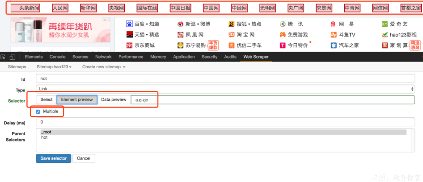Open the 央视网 link

(116, 8)
